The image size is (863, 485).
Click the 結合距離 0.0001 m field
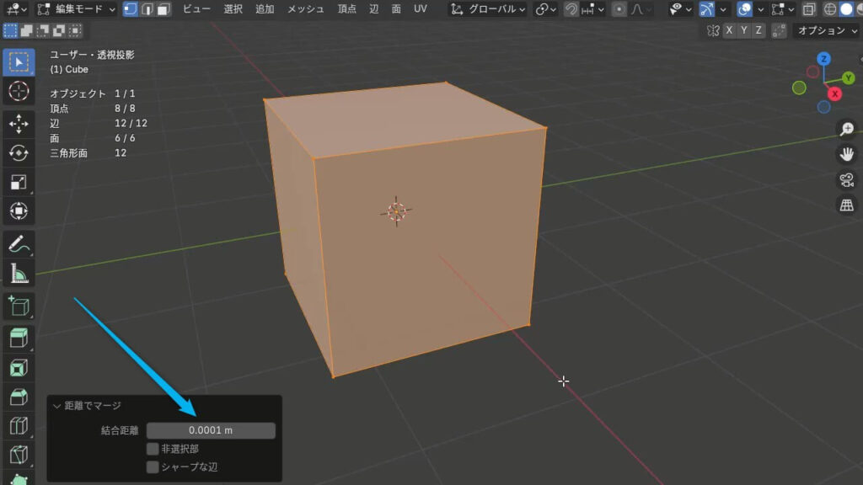point(211,430)
